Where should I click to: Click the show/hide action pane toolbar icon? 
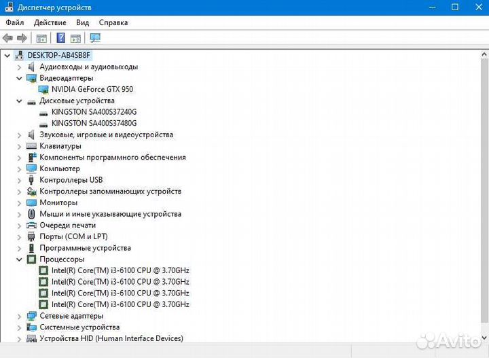click(75, 38)
